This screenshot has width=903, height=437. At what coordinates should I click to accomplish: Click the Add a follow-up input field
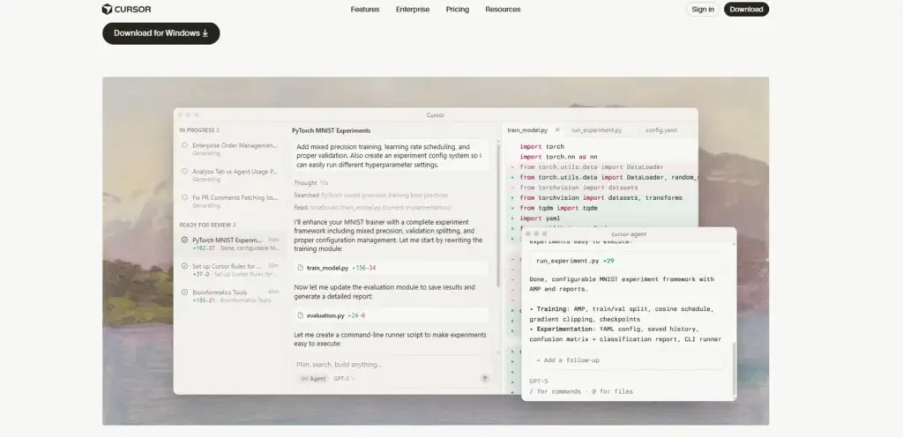(x=627, y=360)
